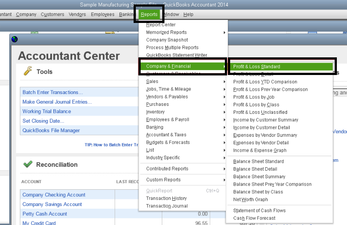Image resolution: width=347 pixels, height=225 pixels.
Task: Open the Company menu
Action: [26, 15]
